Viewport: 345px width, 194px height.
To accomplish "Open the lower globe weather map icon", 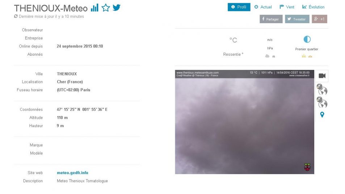I will (322, 102).
